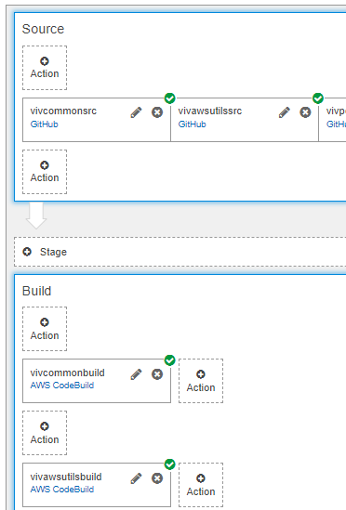Add action between vivcommonbuild and vivawsutilsbuild

pos(45,433)
